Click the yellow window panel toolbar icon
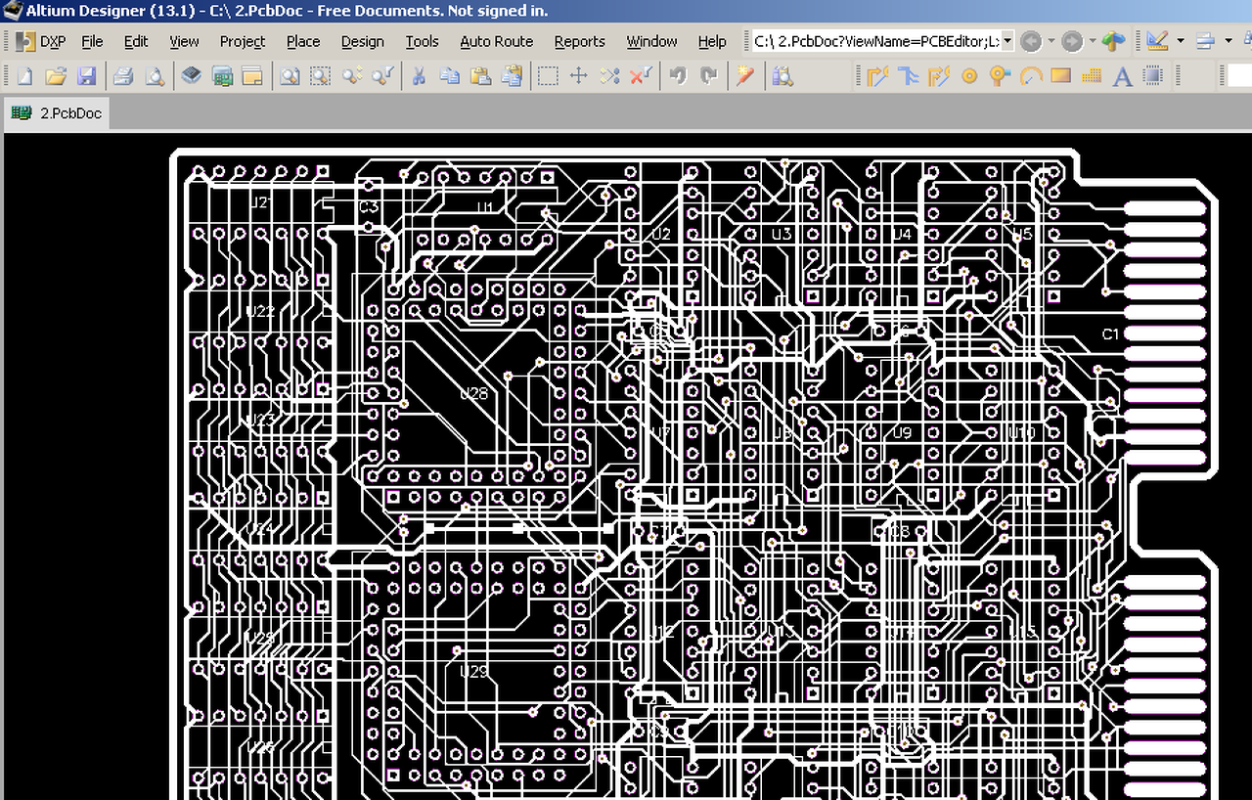This screenshot has width=1252, height=800. click(x=252, y=75)
